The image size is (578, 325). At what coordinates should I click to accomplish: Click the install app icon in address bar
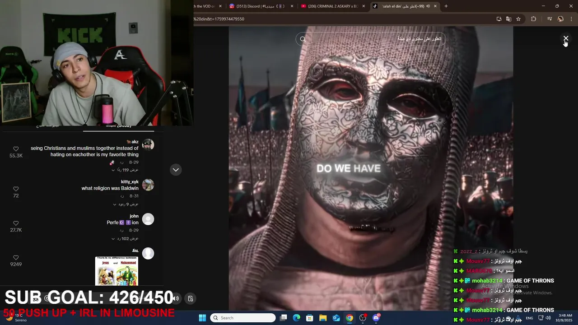(x=499, y=19)
